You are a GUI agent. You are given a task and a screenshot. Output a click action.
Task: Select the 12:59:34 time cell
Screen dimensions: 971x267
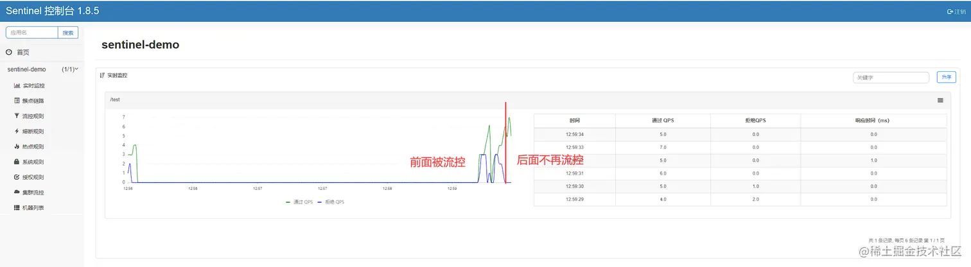pos(575,134)
